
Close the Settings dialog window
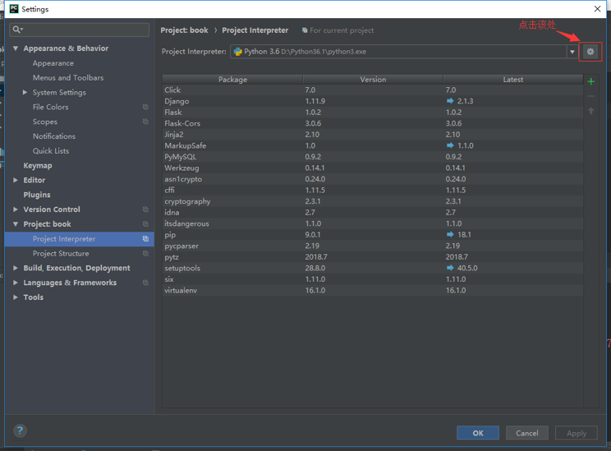coord(597,8)
